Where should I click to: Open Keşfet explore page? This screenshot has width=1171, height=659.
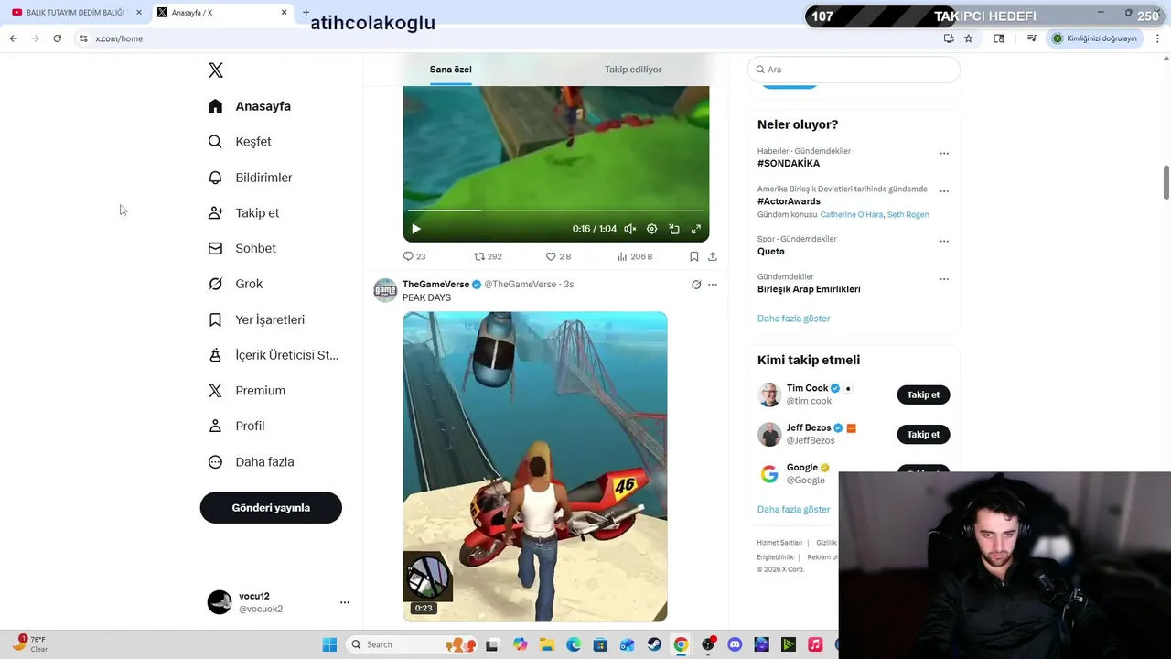coord(240,142)
